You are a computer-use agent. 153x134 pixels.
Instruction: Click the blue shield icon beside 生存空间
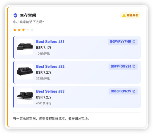pos(15,15)
